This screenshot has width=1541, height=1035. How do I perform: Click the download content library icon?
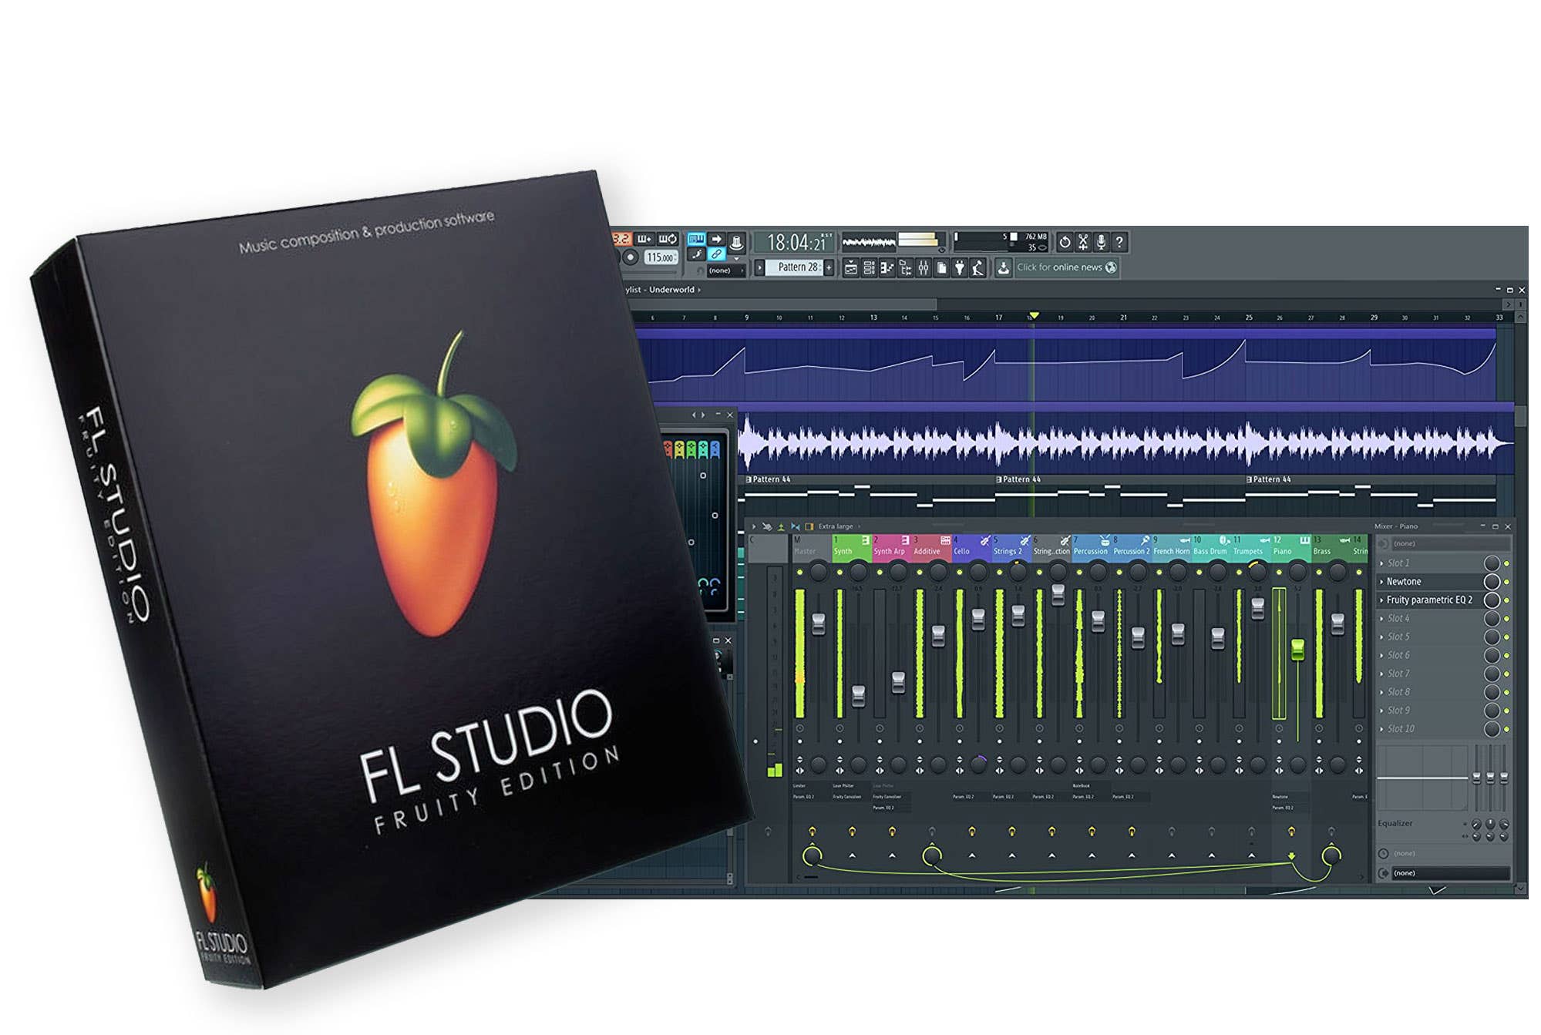tap(1003, 267)
